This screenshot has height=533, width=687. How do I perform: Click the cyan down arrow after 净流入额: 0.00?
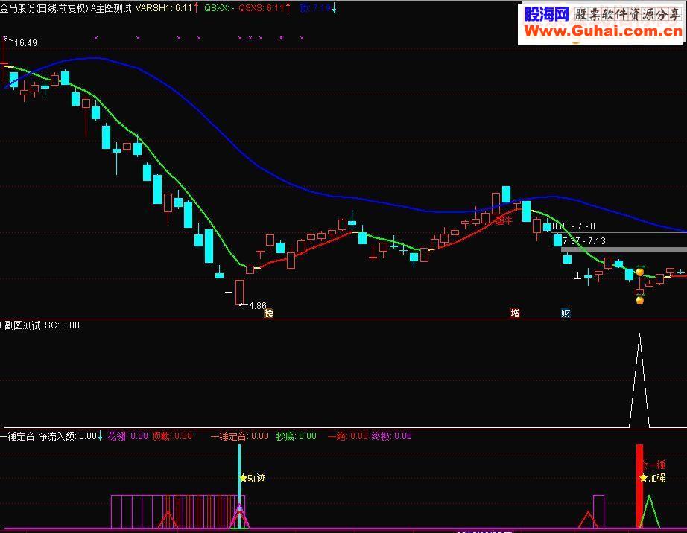coord(101,435)
